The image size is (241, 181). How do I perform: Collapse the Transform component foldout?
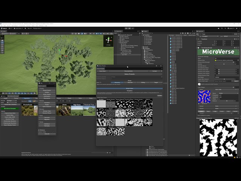tap(197, 39)
